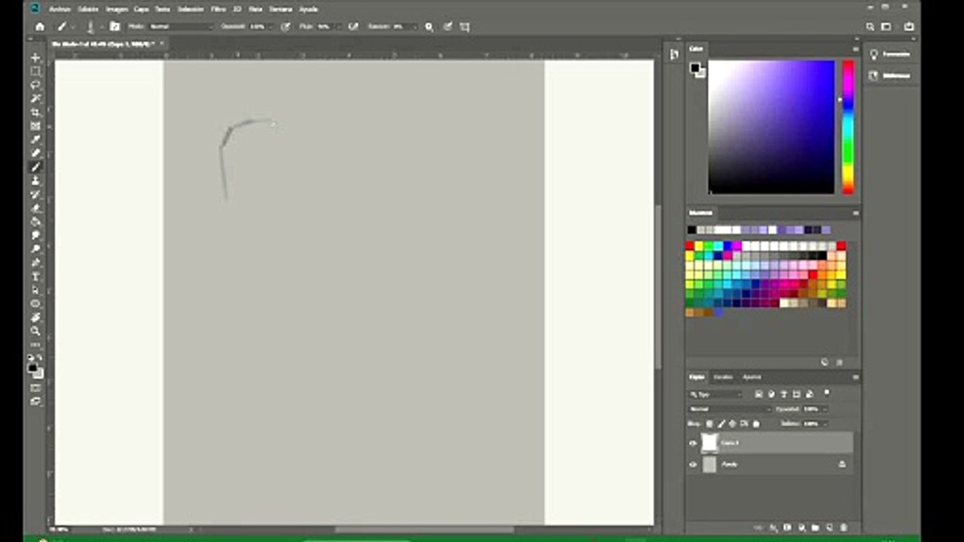Select the Type tool
This screenshot has height=542, width=964.
(x=35, y=276)
